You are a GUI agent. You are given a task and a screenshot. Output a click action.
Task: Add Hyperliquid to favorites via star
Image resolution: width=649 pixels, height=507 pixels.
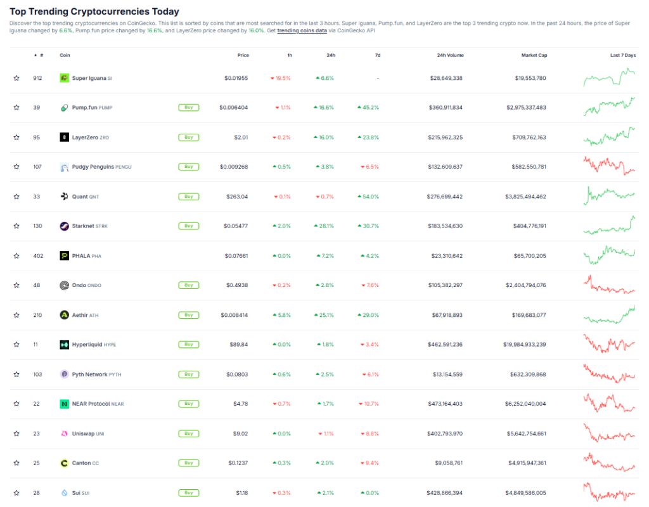click(x=16, y=344)
